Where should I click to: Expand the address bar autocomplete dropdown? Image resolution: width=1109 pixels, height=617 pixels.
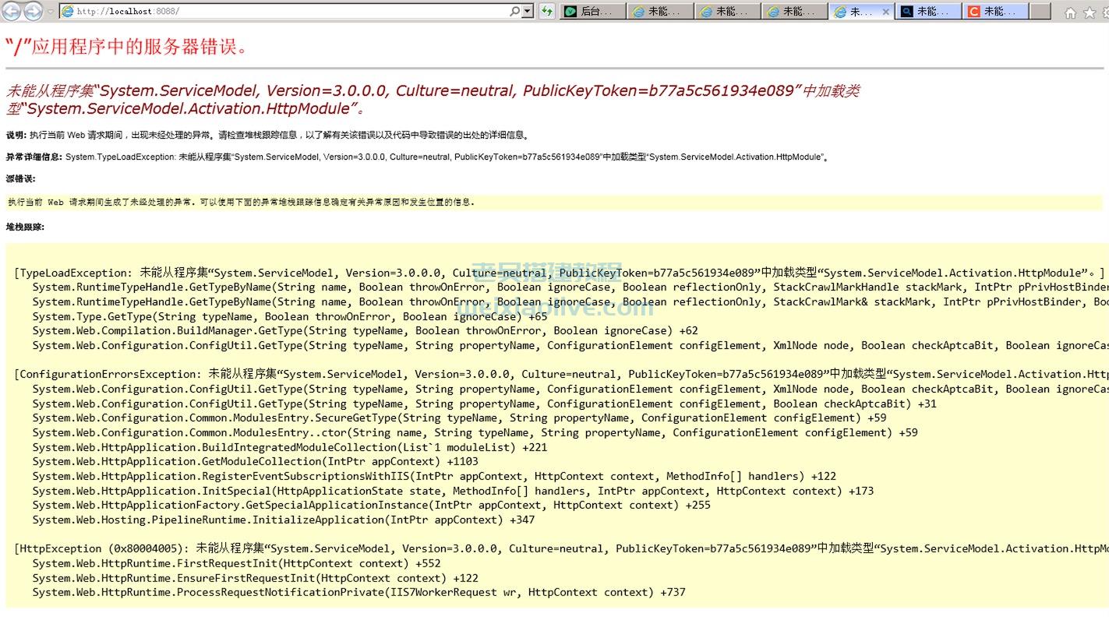[528, 12]
